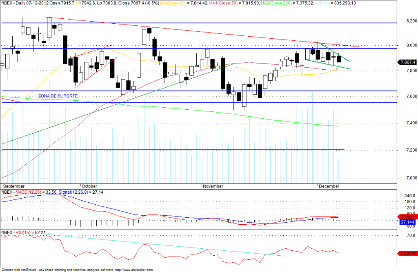The image size is (418, 272).
Task: Click the 'ZONA DE SUPORTE' annotation label
Action: 58,96
